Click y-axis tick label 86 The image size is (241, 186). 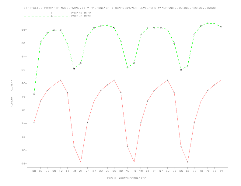click(x=23, y=43)
